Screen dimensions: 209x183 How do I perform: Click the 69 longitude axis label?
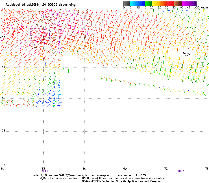pos(125,169)
